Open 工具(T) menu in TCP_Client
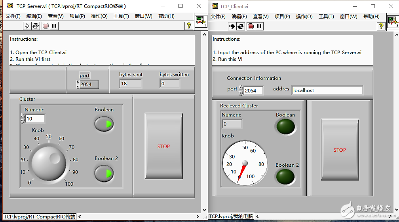This screenshot has width=399, height=222. point(326,17)
